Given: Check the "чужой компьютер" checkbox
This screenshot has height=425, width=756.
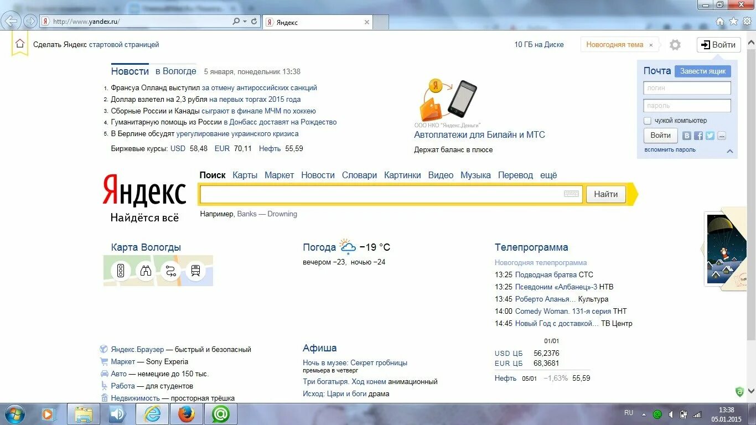Looking at the screenshot, I should click(x=647, y=121).
